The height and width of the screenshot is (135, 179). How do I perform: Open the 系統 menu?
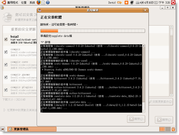pos(32,3)
